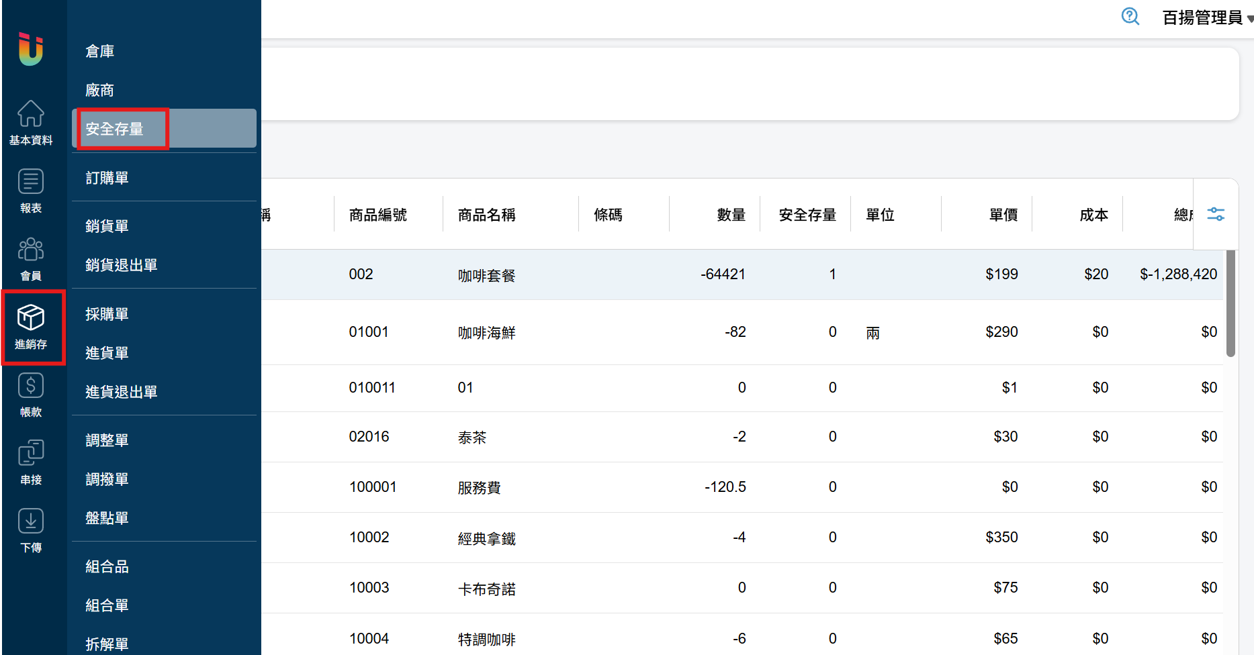1254x655 pixels.
Task: Open 訂購單 from the submenu
Action: [107, 178]
